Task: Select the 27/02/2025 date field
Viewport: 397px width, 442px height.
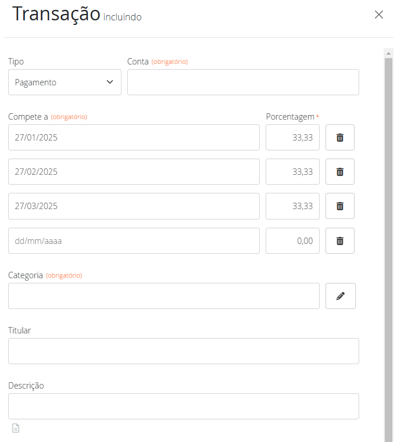Action: [134, 172]
